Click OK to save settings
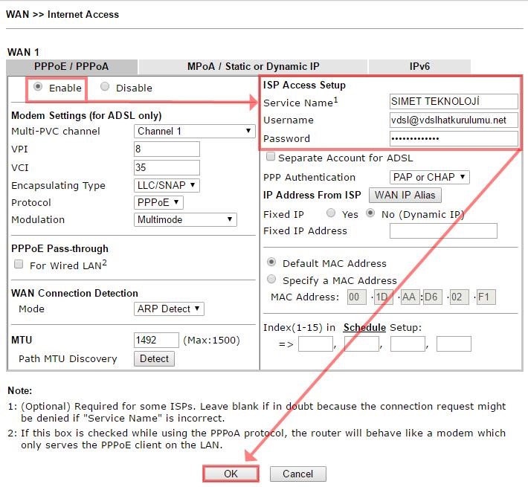This screenshot has width=528, height=487. [x=231, y=474]
